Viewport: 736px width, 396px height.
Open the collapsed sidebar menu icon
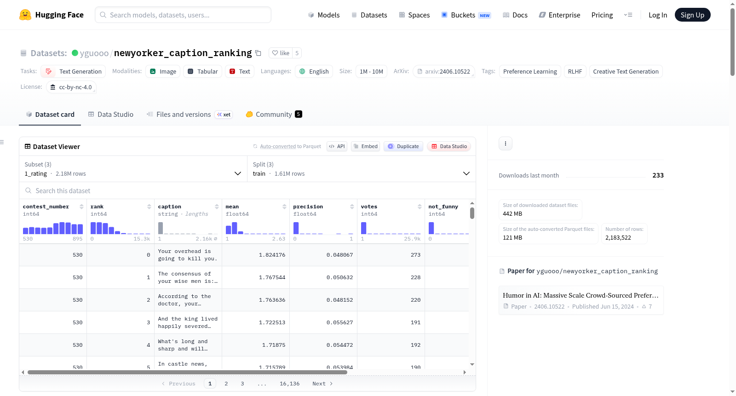(x=2, y=142)
